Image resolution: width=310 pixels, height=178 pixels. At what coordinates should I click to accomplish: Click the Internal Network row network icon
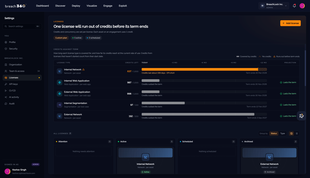60,71
